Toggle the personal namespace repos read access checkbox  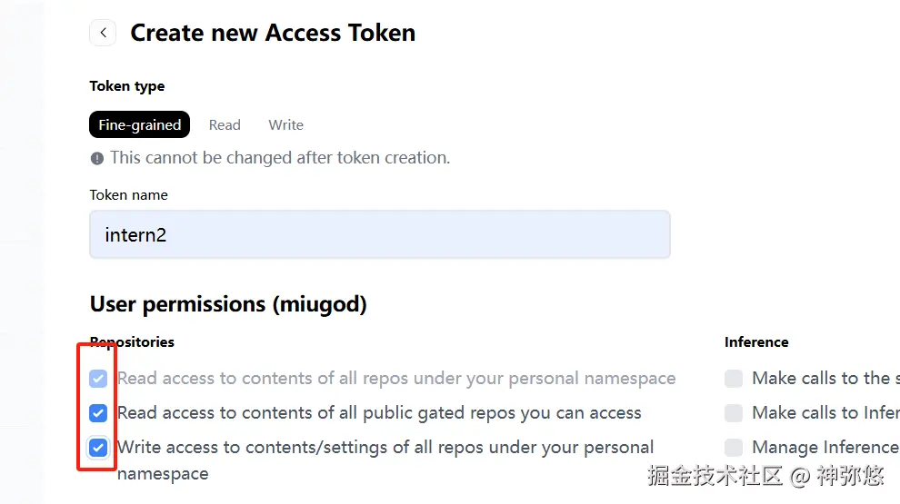(98, 379)
